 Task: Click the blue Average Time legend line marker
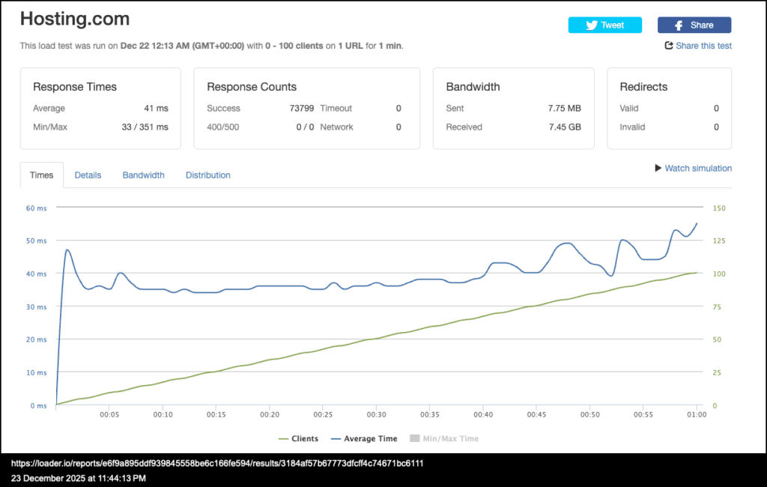point(336,439)
